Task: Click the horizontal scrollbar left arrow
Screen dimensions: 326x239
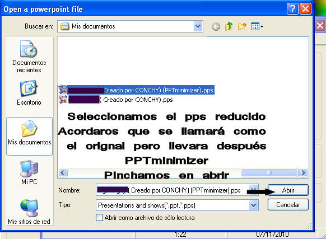Action: pos(63,173)
